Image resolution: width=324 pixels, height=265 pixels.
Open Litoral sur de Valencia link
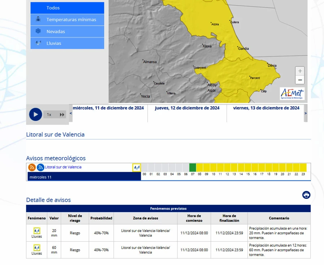(x=63, y=167)
